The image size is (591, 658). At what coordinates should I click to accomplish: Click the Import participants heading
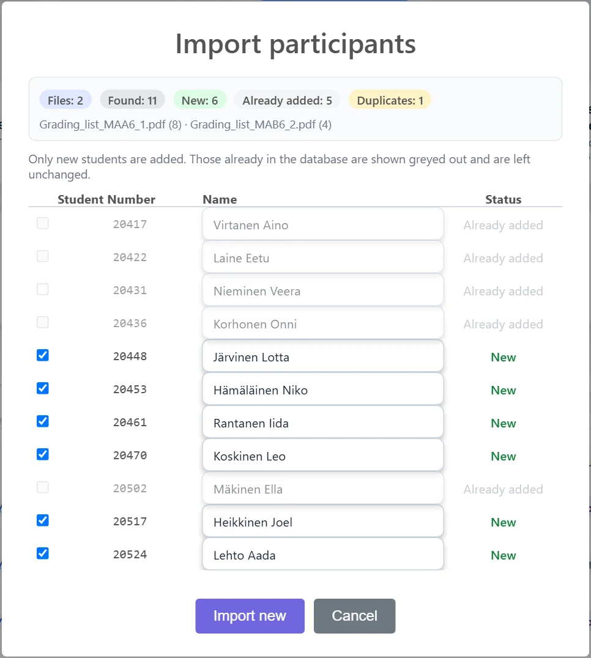click(295, 44)
